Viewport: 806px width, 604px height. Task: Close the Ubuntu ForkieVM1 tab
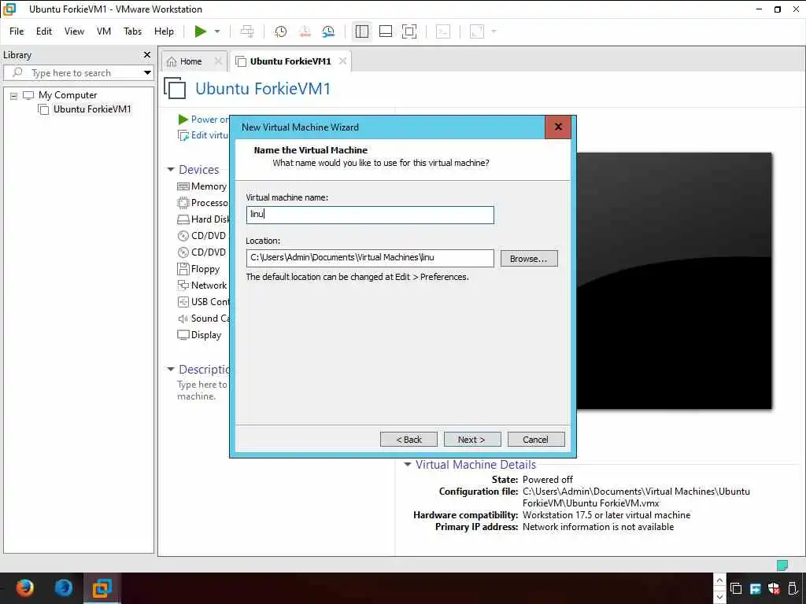click(x=343, y=61)
